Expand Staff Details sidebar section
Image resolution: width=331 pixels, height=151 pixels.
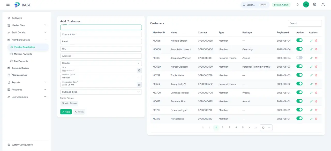(x=27, y=33)
